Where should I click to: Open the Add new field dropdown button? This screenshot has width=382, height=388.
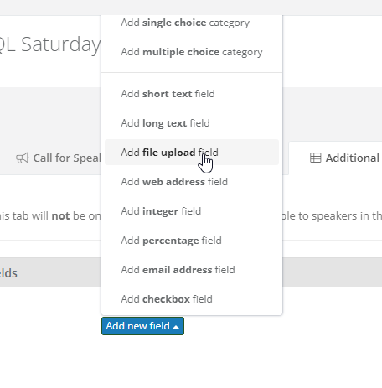click(142, 326)
